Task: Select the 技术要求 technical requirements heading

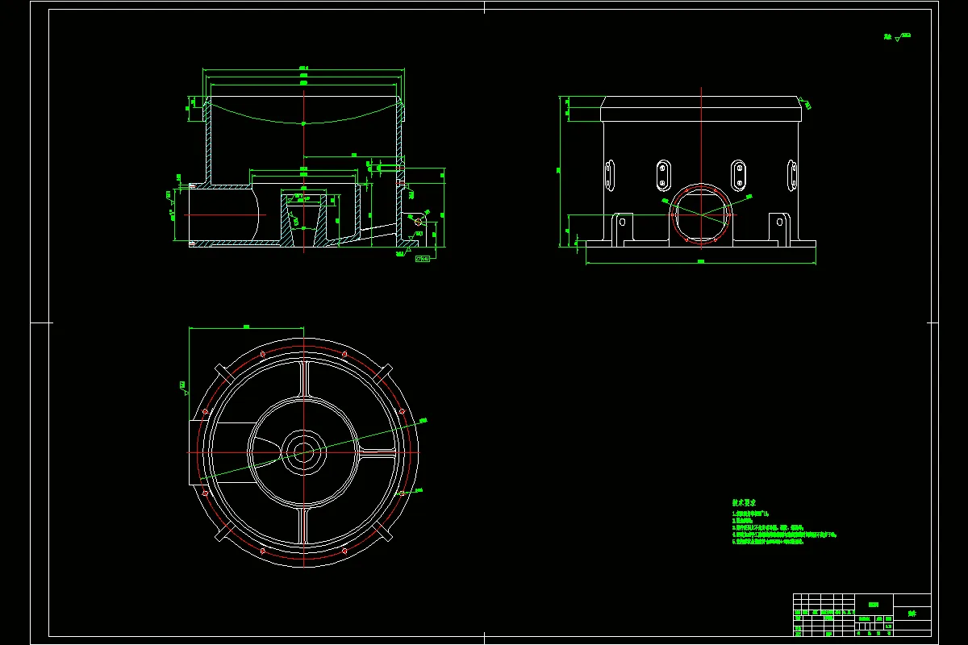Action: [x=744, y=502]
